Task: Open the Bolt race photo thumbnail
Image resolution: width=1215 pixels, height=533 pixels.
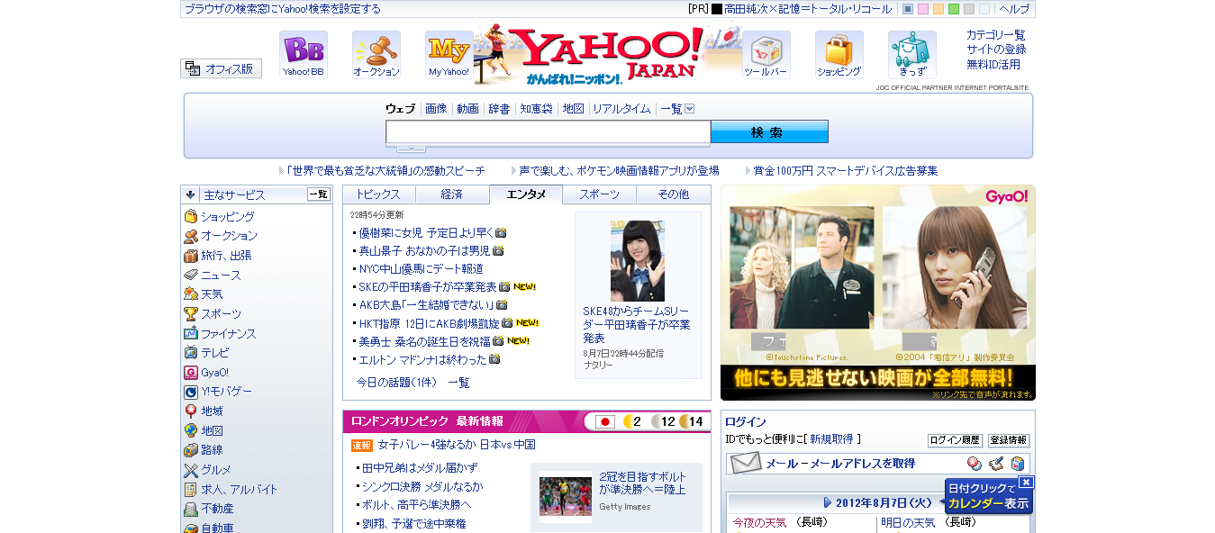Action: point(566,496)
